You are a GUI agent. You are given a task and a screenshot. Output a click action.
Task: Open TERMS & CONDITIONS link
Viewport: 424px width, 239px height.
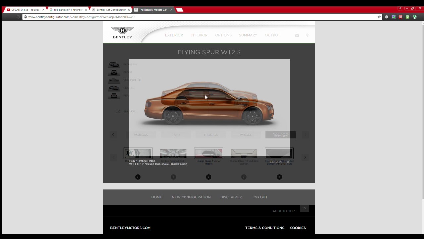click(265, 228)
